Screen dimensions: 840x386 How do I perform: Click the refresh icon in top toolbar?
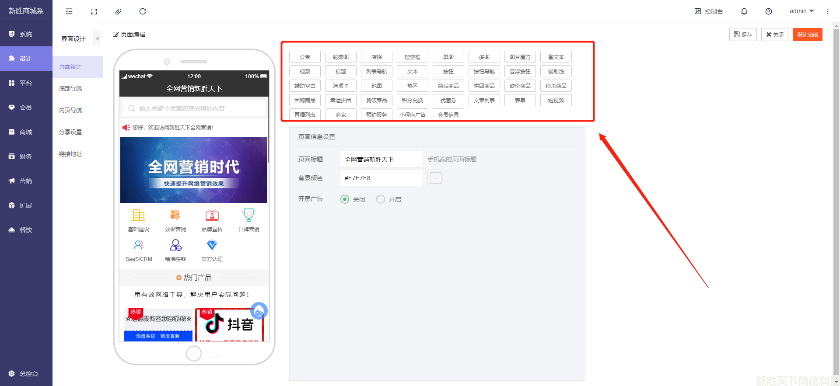coord(143,11)
